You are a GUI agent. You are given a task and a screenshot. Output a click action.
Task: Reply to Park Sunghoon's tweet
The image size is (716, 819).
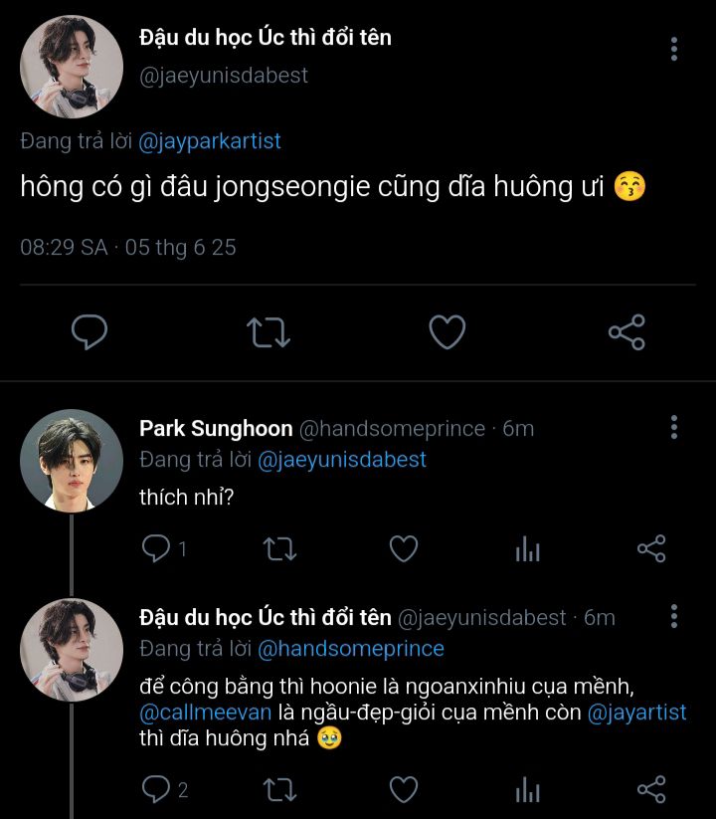pyautogui.click(x=156, y=548)
